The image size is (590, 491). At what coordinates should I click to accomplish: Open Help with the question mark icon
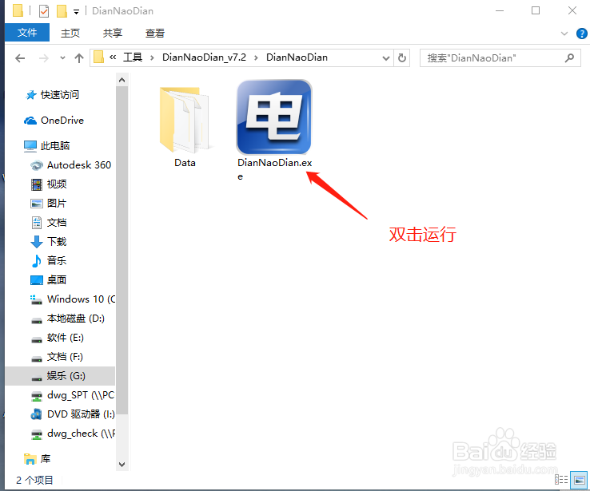click(x=582, y=34)
